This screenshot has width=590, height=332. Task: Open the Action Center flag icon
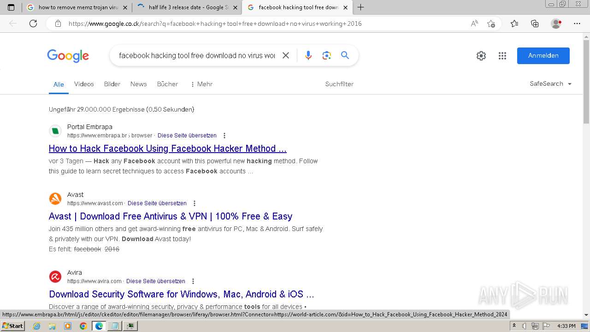pos(546,326)
